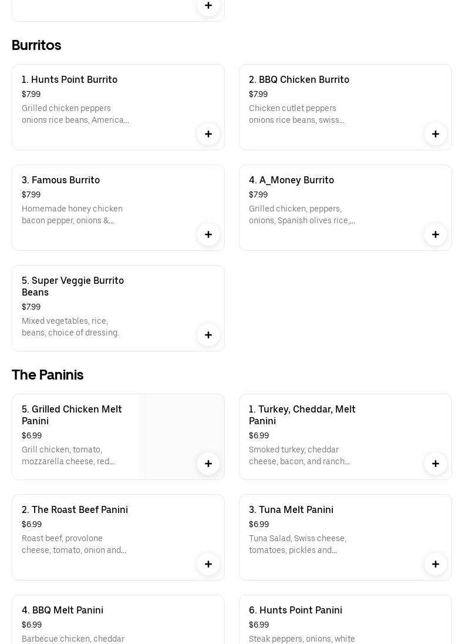Viewport: 472px width, 644px height.
Task: View the Tuna Melt Panini description
Action: coord(298,544)
